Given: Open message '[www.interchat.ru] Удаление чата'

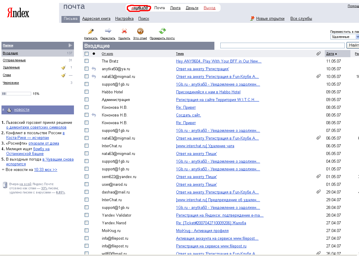Looking at the screenshot, I should point(205,146).
